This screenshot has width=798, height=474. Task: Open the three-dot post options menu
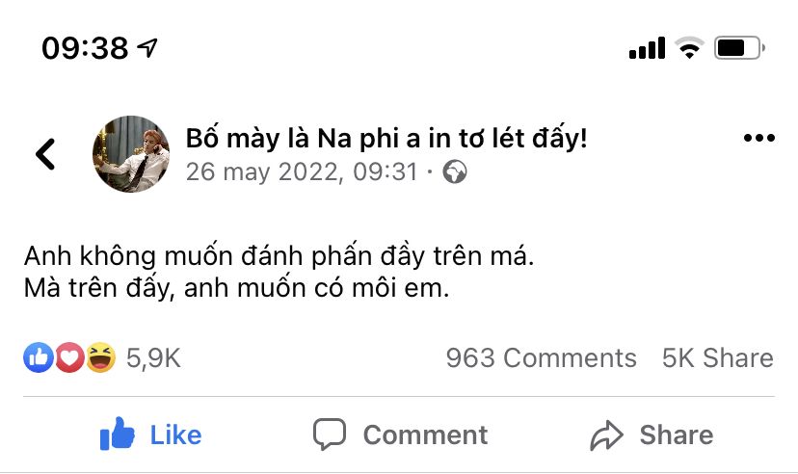point(758,139)
